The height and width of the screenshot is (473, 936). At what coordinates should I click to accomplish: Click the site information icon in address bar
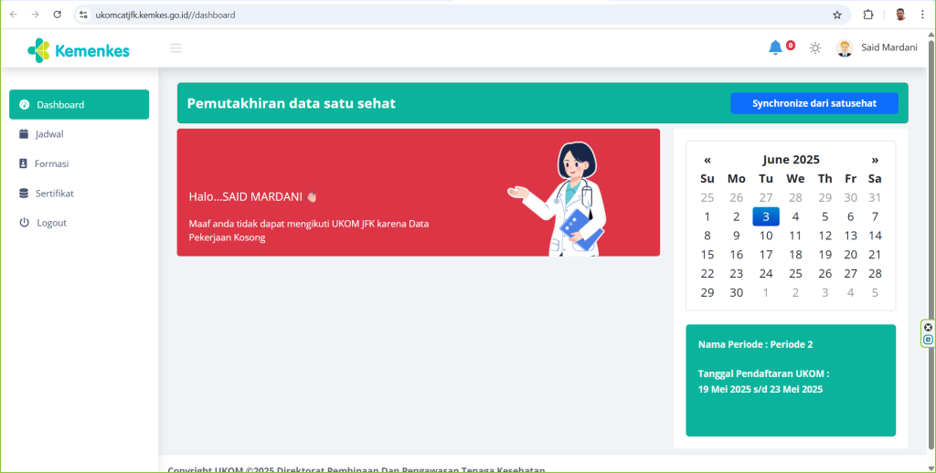(83, 15)
